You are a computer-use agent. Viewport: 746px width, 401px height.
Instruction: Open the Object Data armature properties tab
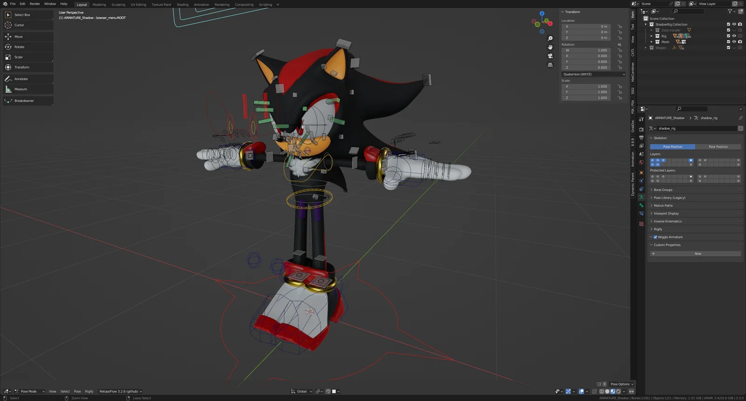[x=641, y=197]
